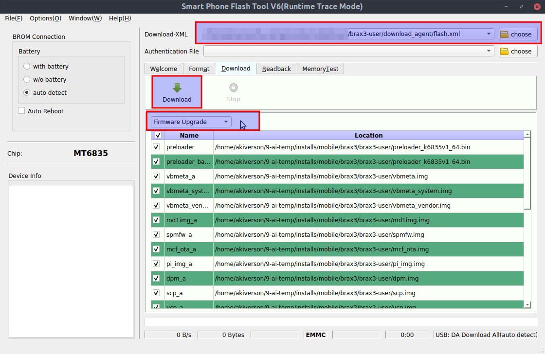Open the Firmware Upgrade mode dropdown
This screenshot has width=545, height=354.
191,122
